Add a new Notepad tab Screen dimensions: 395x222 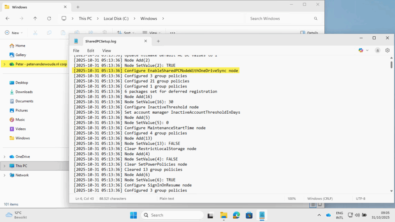pos(158,41)
